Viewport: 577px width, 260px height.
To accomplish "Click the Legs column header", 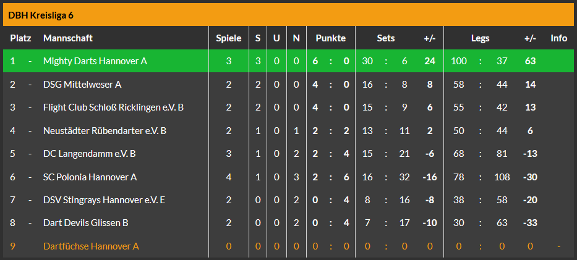I will coord(480,38).
